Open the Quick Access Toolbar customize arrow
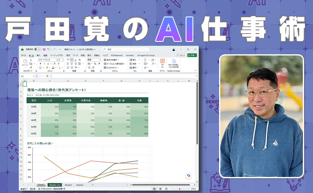The image size is (313, 193). click(60, 50)
